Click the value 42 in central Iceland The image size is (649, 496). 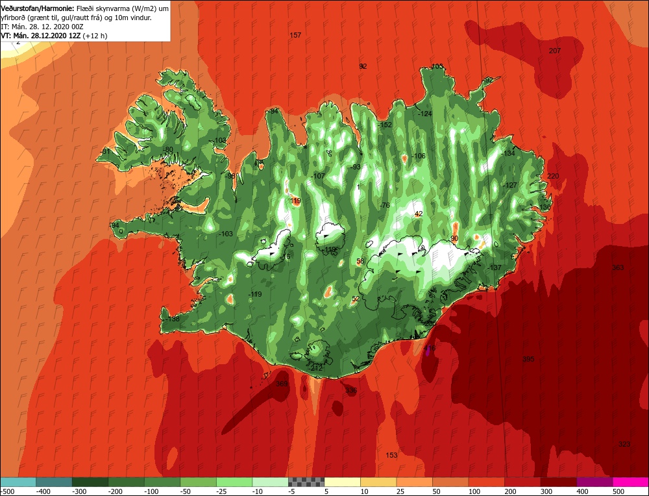click(419, 214)
